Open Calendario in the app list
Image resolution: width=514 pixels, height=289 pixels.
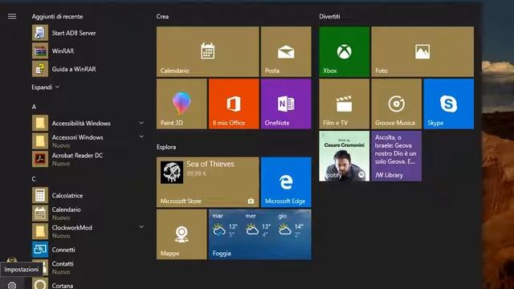pos(88,214)
